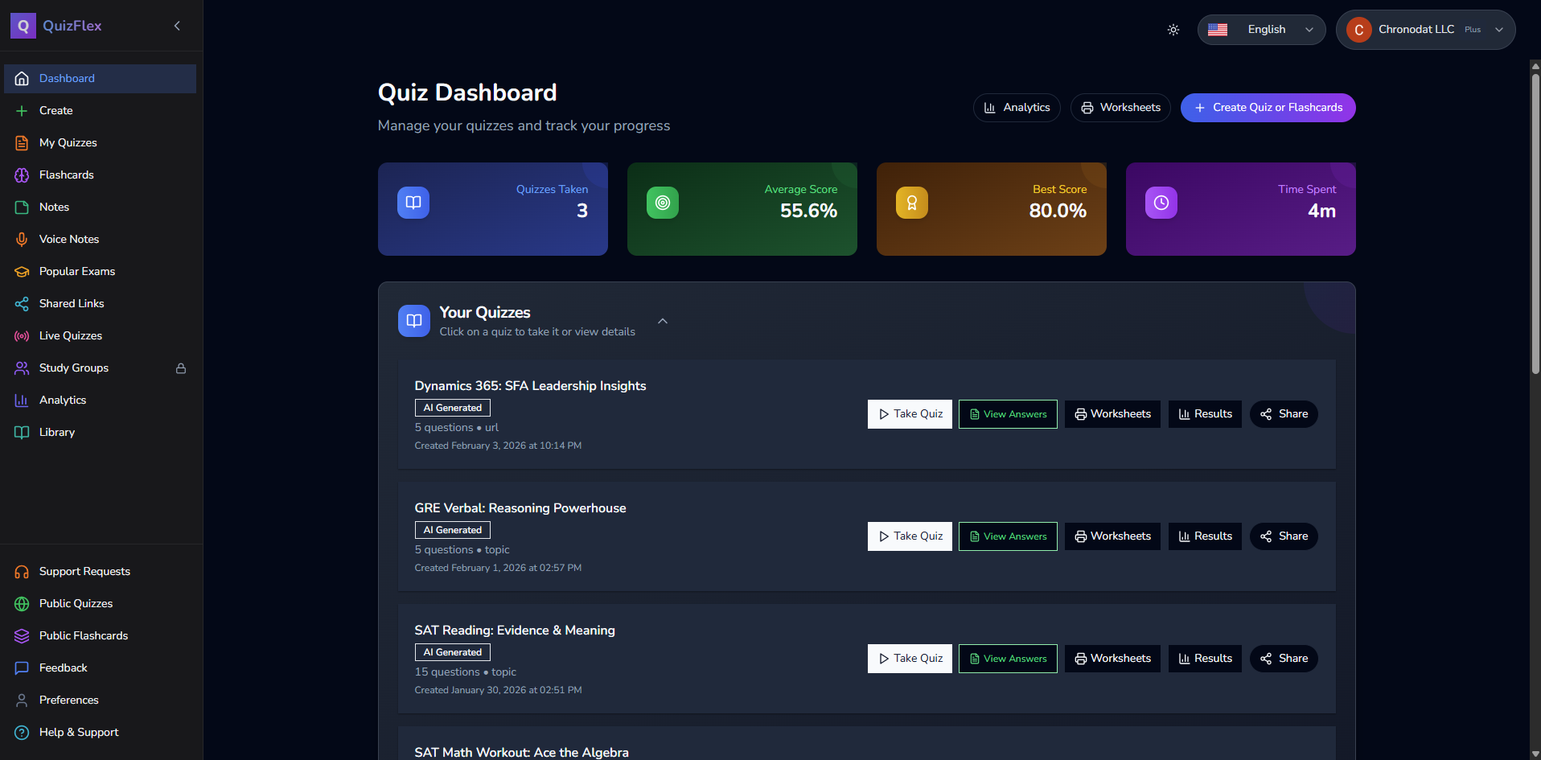Open the English language dropdown
This screenshot has height=760, width=1541.
[1260, 29]
